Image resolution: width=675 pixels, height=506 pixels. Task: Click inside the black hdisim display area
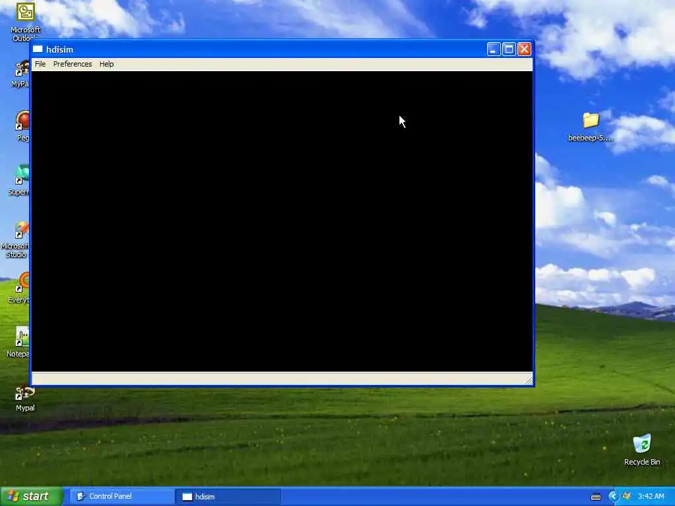(x=282, y=221)
